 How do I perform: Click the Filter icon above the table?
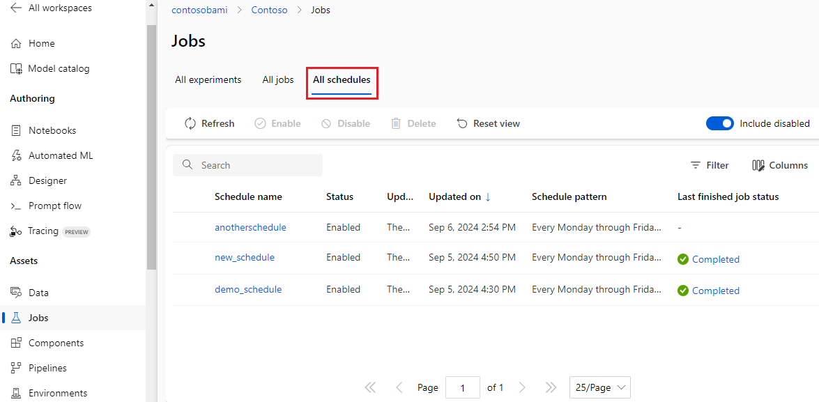695,165
